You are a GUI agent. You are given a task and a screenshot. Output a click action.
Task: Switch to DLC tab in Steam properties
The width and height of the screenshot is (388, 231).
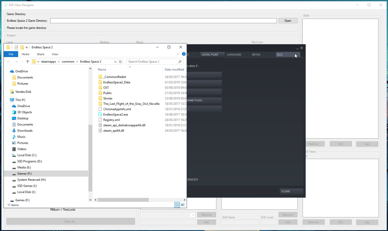click(288, 55)
